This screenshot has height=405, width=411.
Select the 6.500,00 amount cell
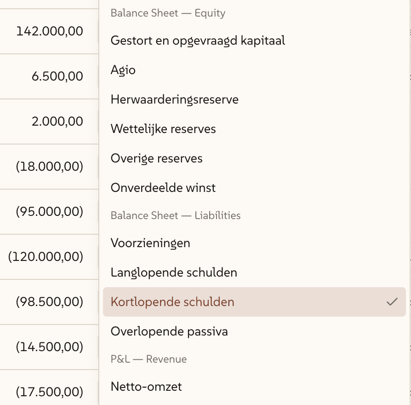point(57,76)
